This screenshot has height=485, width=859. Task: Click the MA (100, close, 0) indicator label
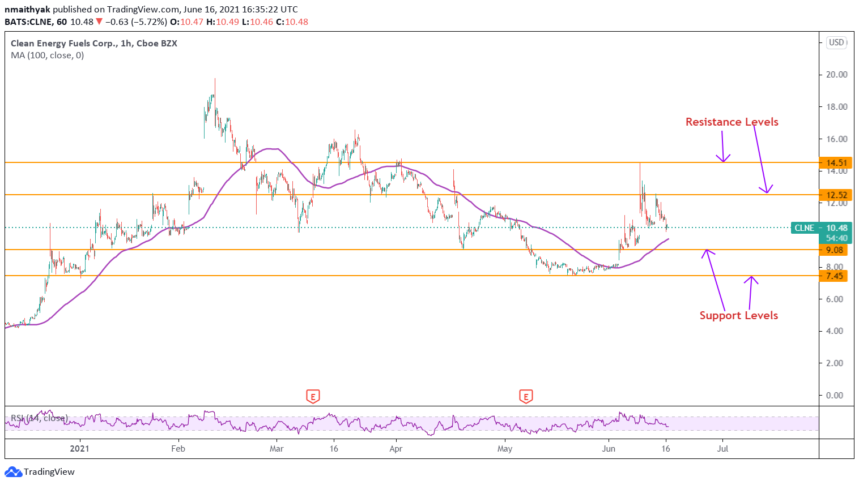[48, 55]
